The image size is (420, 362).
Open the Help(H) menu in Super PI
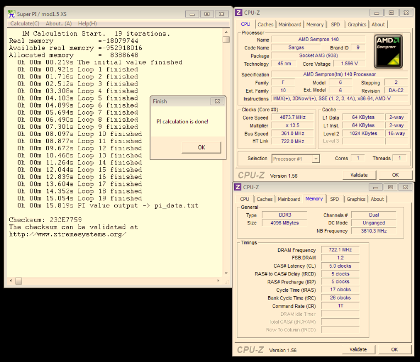click(x=87, y=24)
